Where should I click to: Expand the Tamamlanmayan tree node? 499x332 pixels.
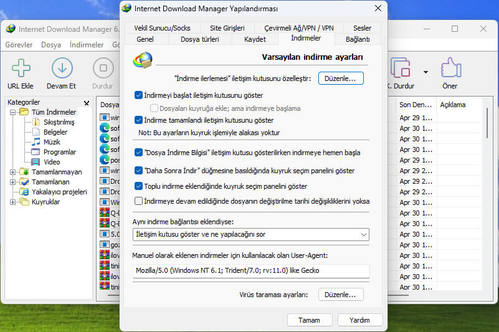(x=12, y=172)
